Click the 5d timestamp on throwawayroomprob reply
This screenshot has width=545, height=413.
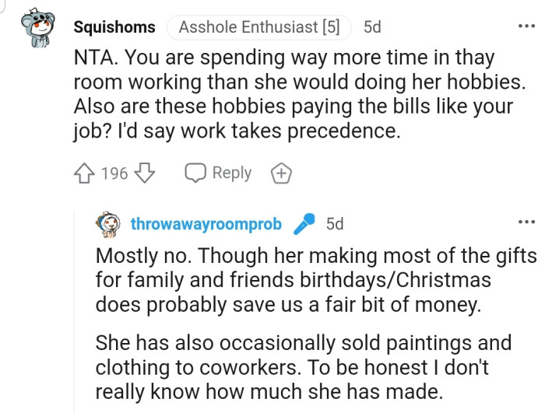click(x=335, y=225)
